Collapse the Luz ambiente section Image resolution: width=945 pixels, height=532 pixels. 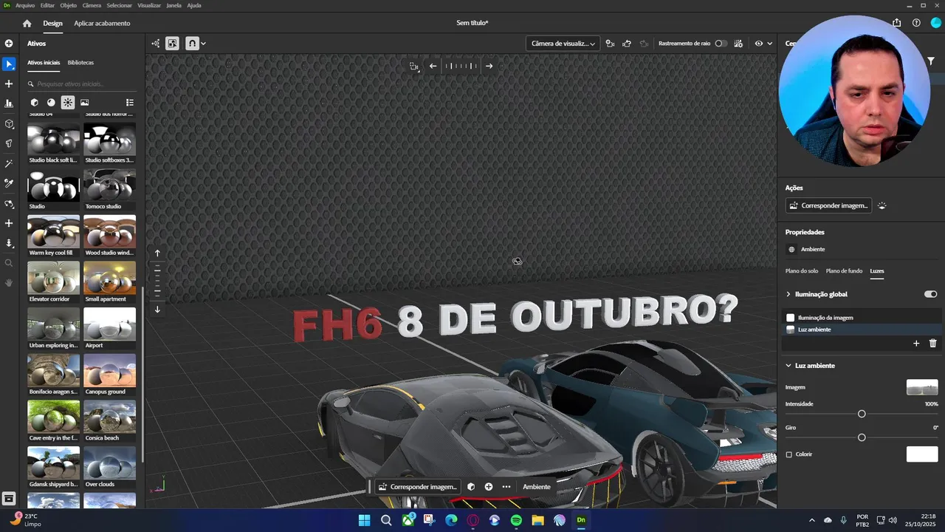(x=788, y=366)
